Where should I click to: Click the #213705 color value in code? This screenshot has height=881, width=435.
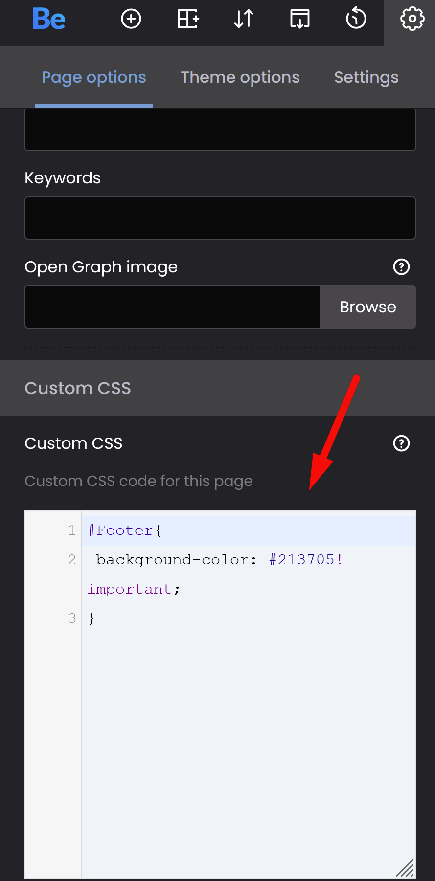pos(301,560)
